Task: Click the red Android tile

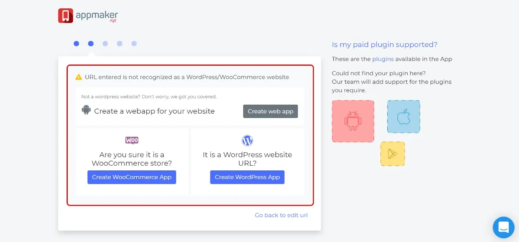Action: [353, 121]
